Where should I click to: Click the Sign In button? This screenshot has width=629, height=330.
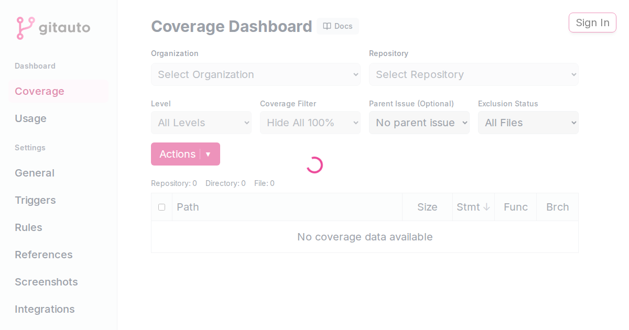pyautogui.click(x=592, y=23)
